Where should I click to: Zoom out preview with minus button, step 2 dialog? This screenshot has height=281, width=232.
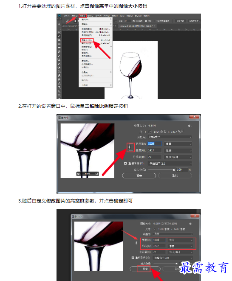pyautogui.click(x=78, y=174)
